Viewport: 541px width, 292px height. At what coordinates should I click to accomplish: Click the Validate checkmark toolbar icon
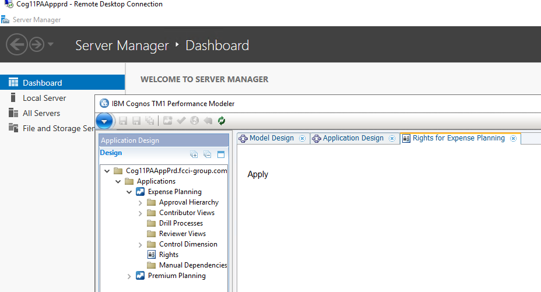tap(181, 120)
